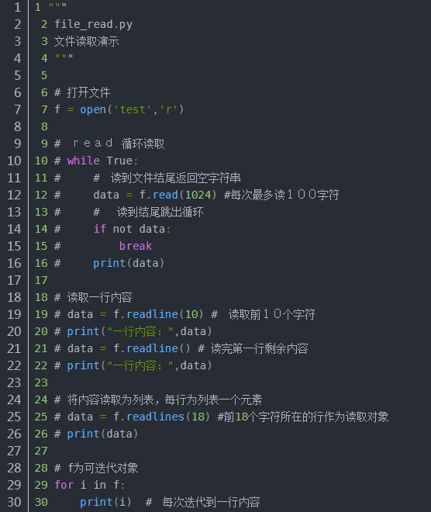Click f.read(1024) call text
431x512 pixels.
coord(178,195)
